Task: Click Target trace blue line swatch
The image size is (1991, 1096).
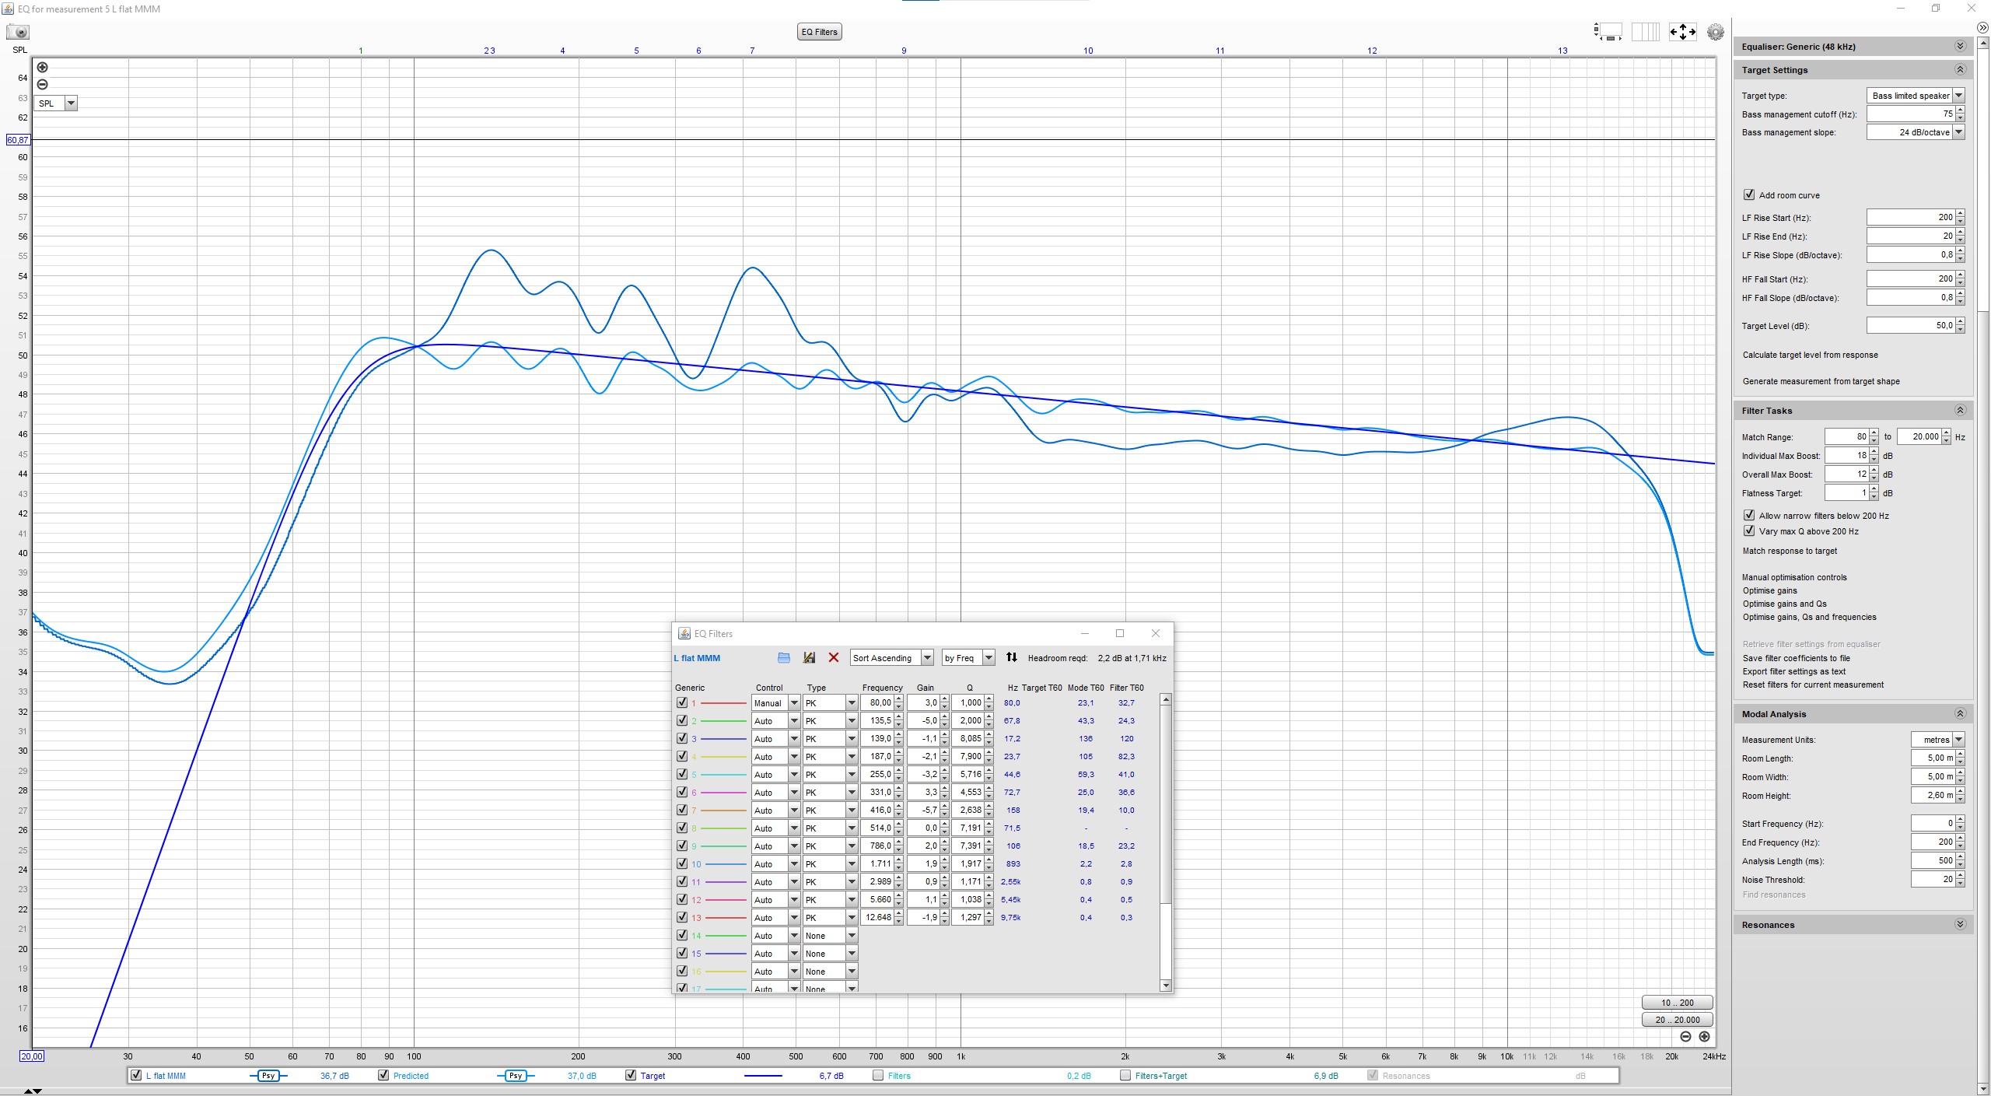Action: [x=762, y=1076]
